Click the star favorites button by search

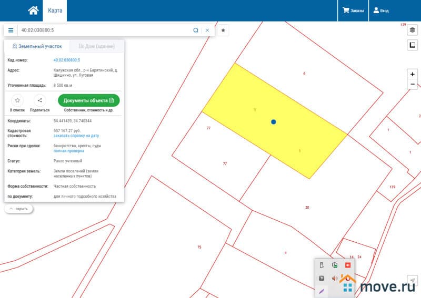(223, 30)
